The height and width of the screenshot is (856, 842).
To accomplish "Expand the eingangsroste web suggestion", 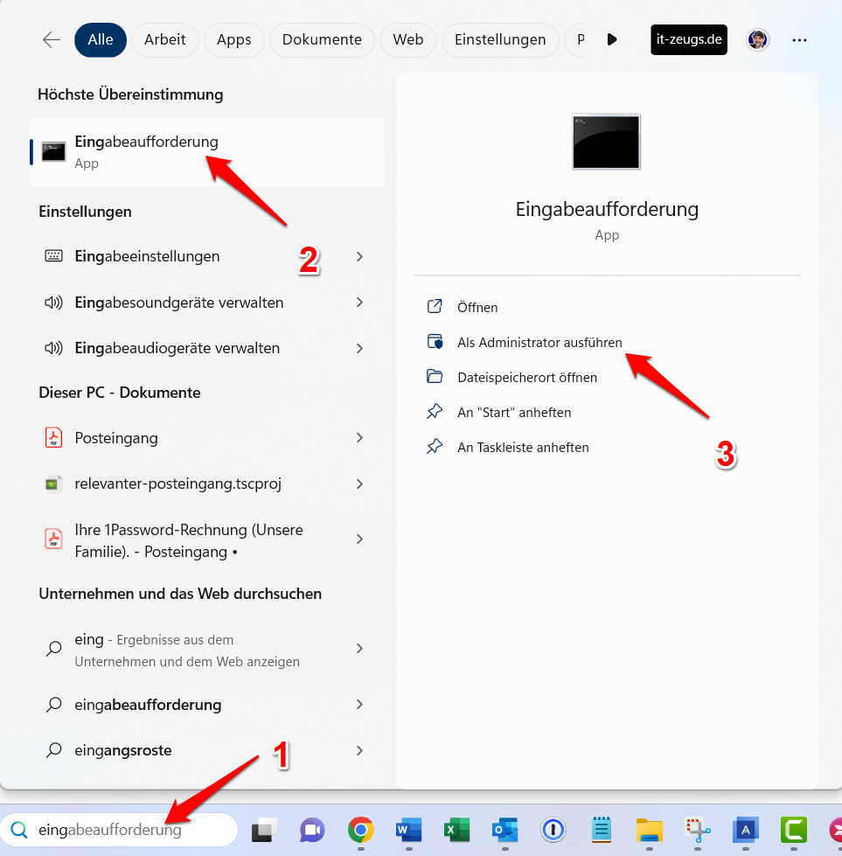I will (359, 750).
